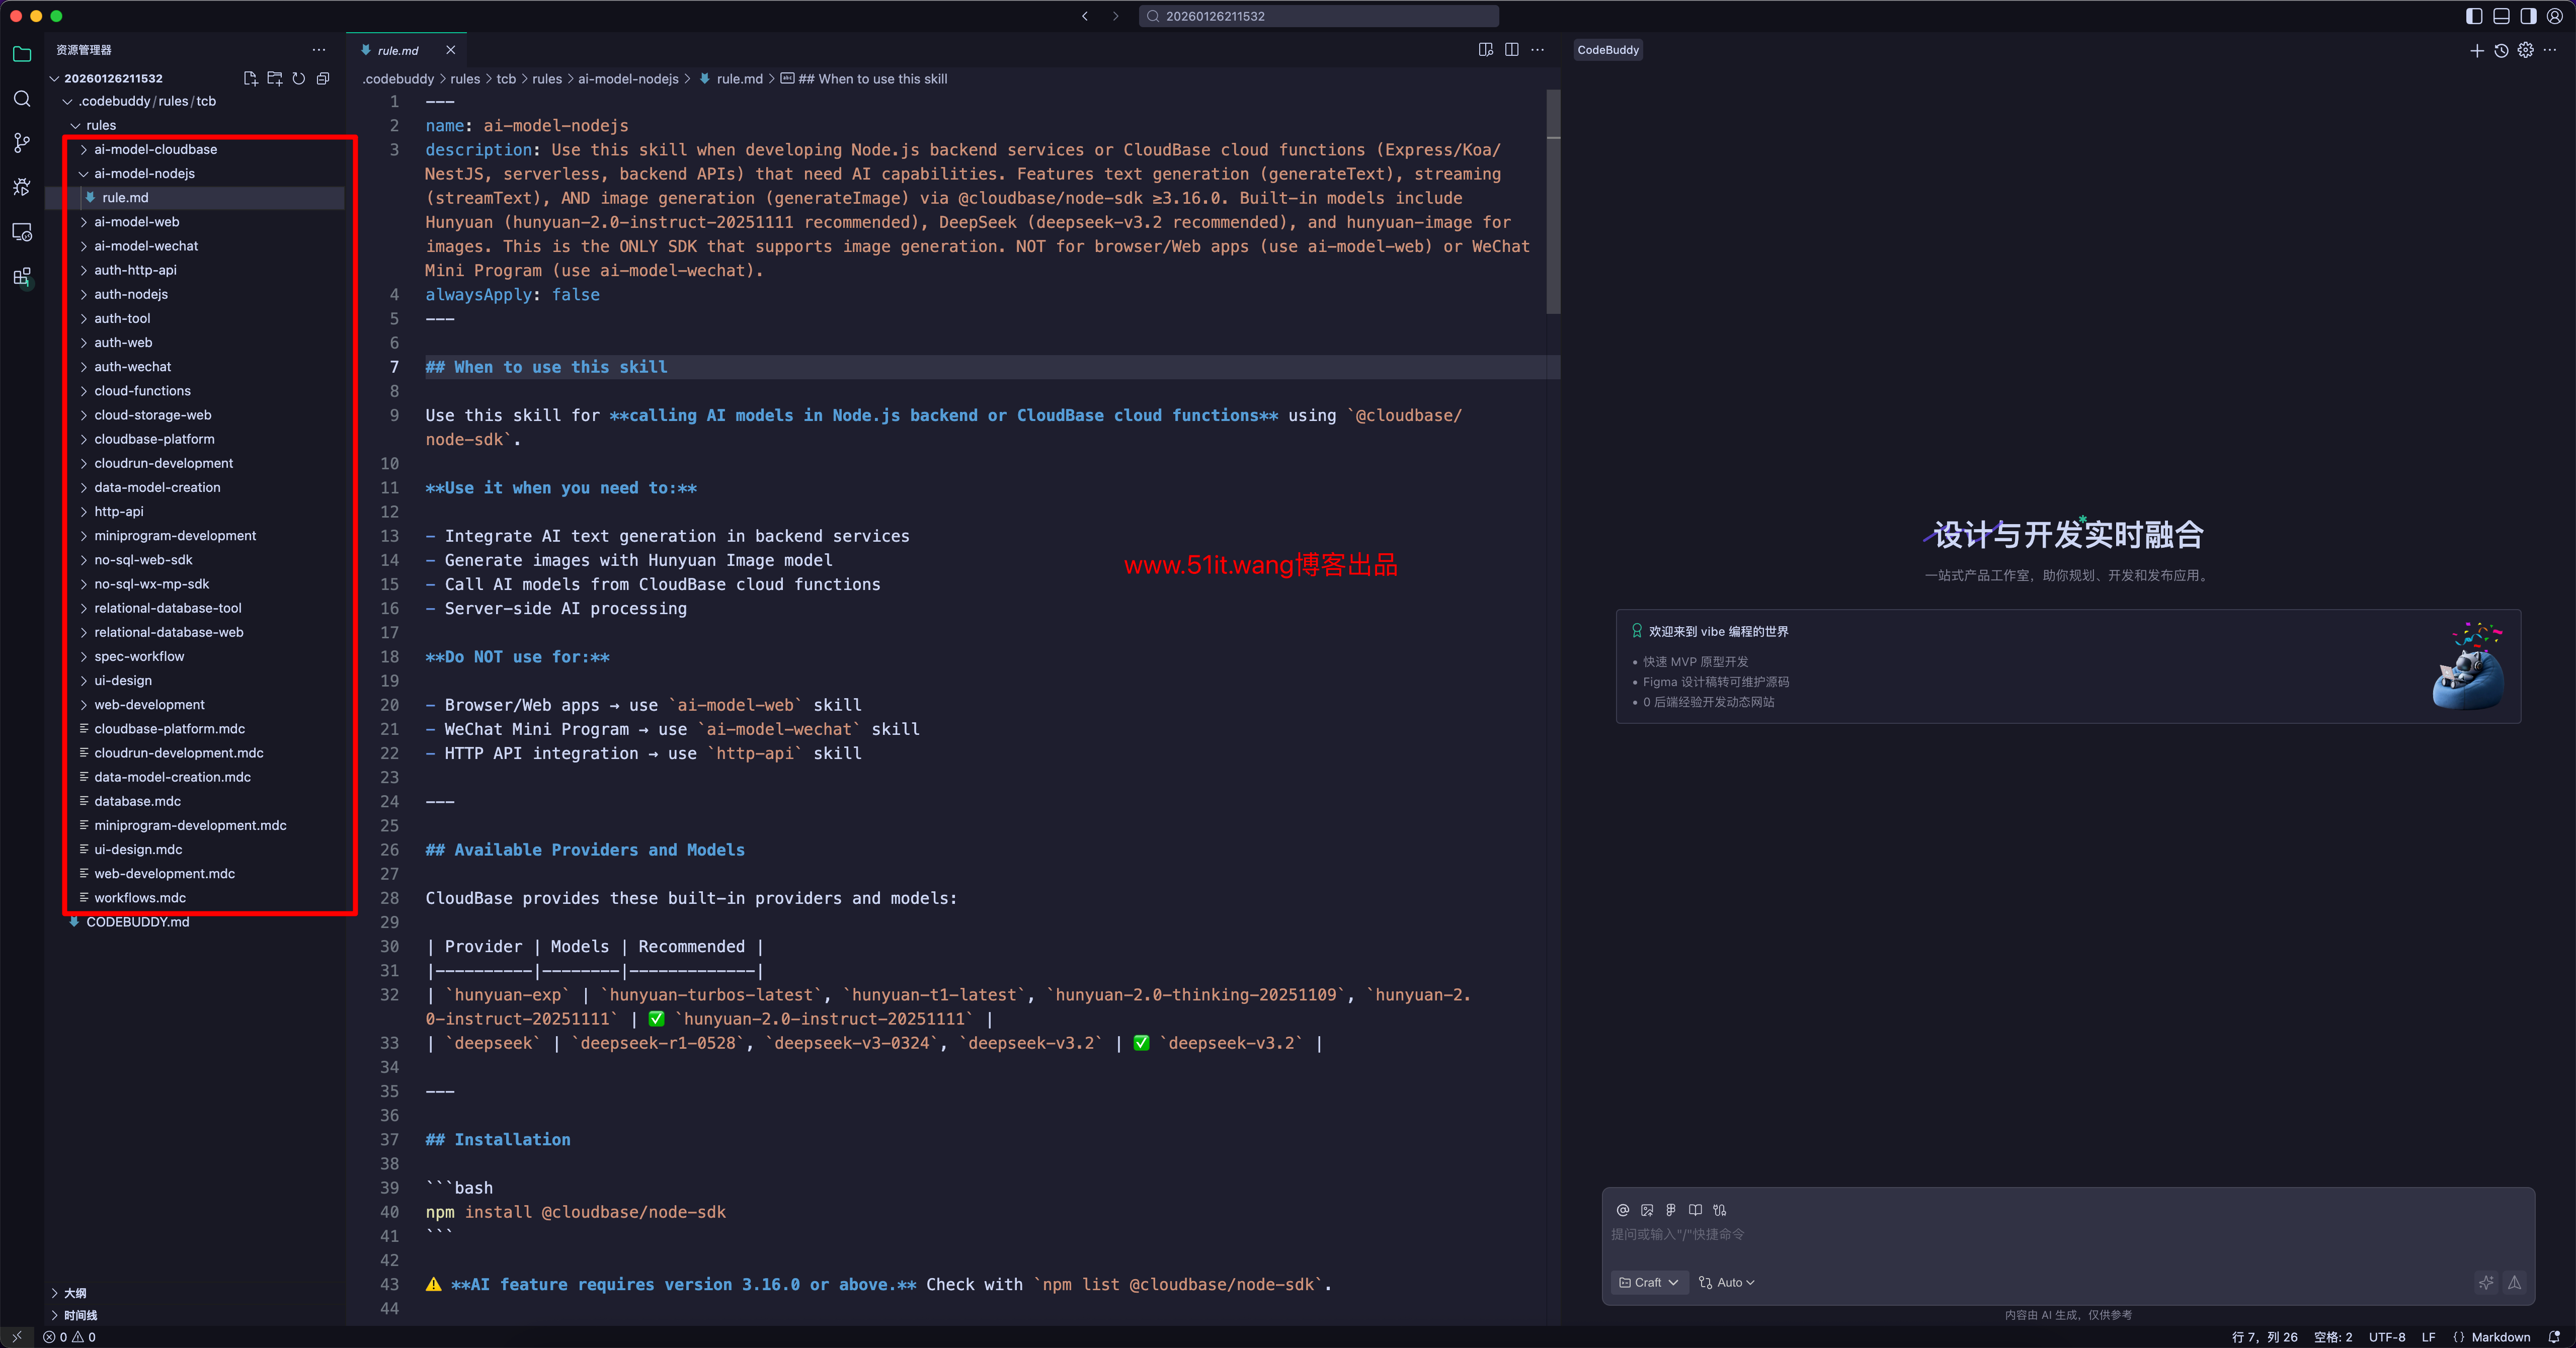Open the Run and Debug view
The image size is (2576, 1348).
[x=22, y=187]
